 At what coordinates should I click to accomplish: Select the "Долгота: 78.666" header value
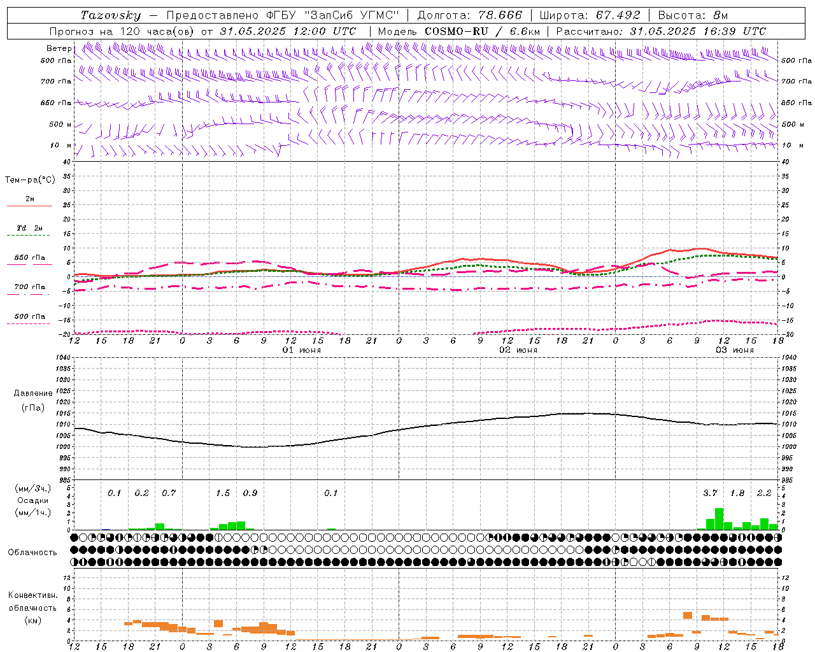(469, 15)
